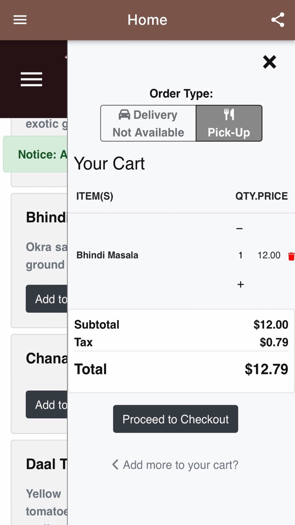Viewport: 295px width, 525px height.
Task: Tap the green Notice banner
Action: 36,154
